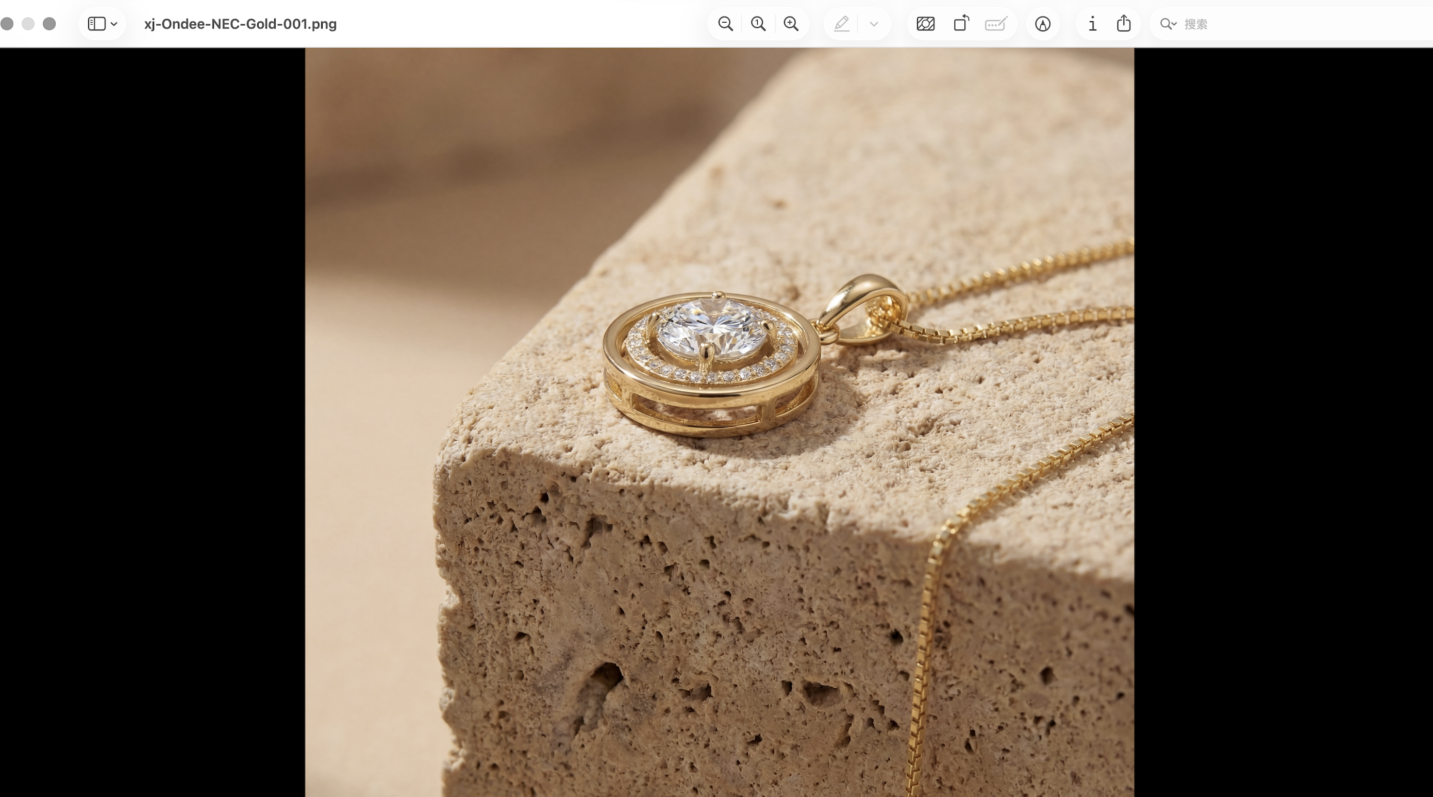This screenshot has width=1433, height=797.
Task: Expand sidebar view mode chevron
Action: click(114, 24)
